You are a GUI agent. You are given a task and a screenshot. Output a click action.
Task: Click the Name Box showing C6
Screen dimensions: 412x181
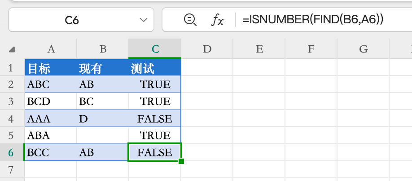[72, 20]
